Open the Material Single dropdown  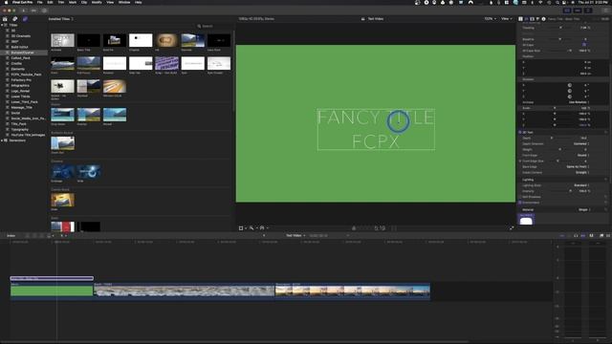pos(584,210)
